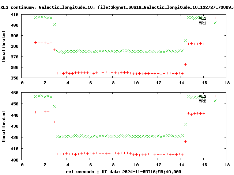Click the 10 x-axis tick of the top plot
The width and height of the screenshot is (234, 175).
tap(136, 83)
